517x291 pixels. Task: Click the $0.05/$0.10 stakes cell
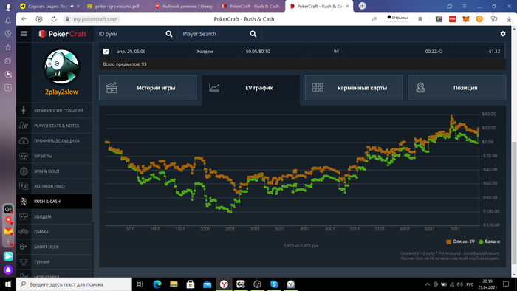(258, 52)
